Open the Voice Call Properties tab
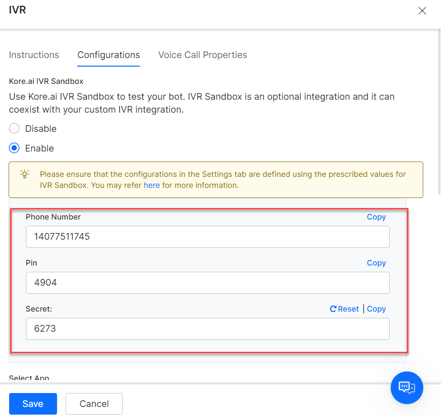This screenshot has width=441, height=417. pyautogui.click(x=202, y=55)
